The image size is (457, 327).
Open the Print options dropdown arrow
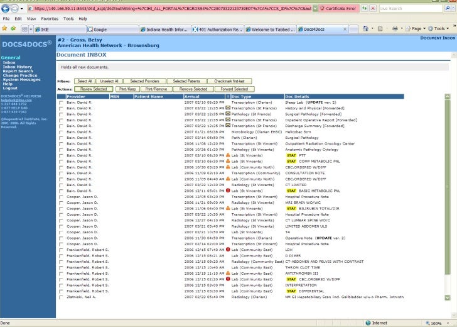point(402,29)
